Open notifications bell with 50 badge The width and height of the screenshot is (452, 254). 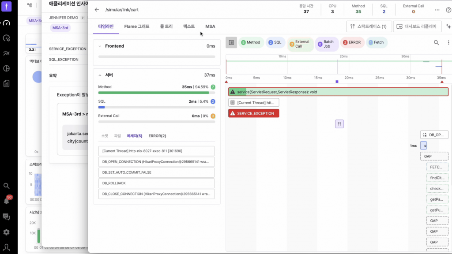click(7, 201)
